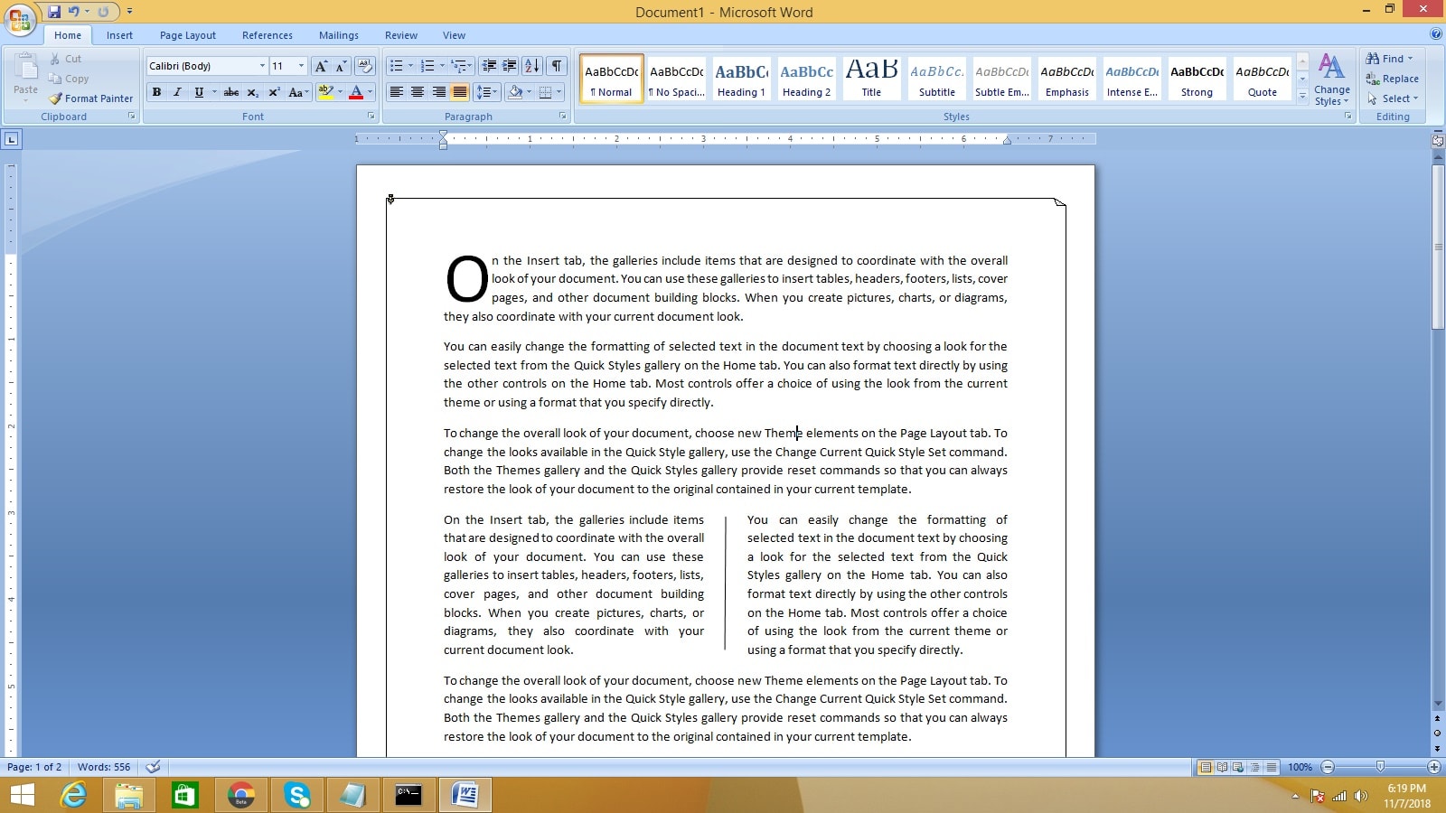Open Mailings tab

(x=339, y=35)
